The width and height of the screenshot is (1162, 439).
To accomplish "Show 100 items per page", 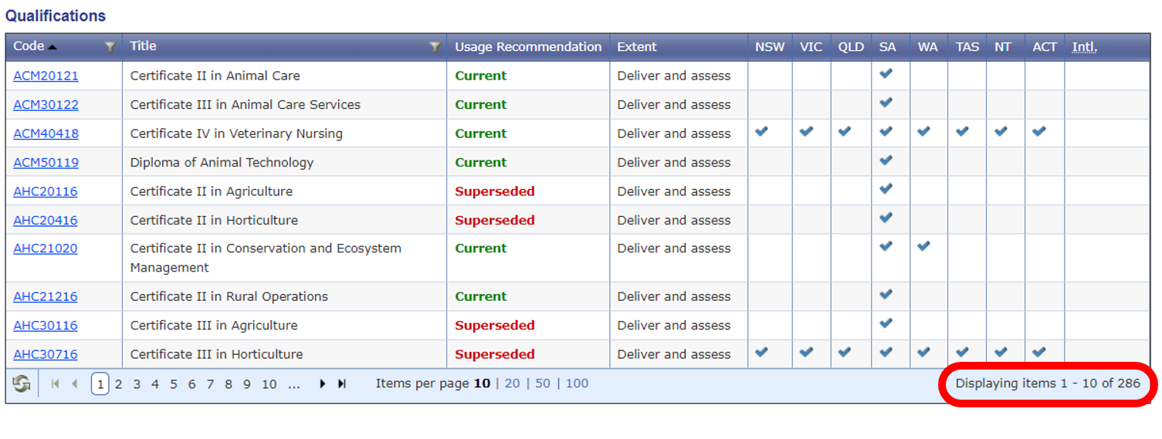I will pyautogui.click(x=577, y=383).
